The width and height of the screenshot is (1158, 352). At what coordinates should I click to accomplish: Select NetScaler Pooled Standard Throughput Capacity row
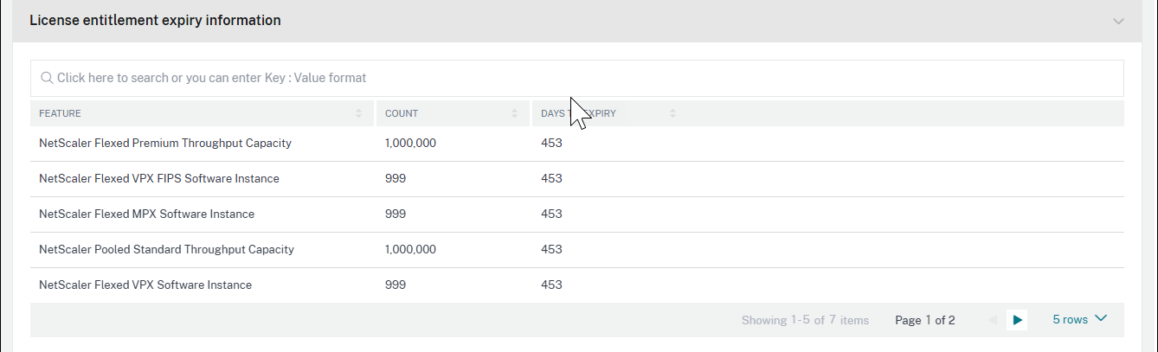166,249
